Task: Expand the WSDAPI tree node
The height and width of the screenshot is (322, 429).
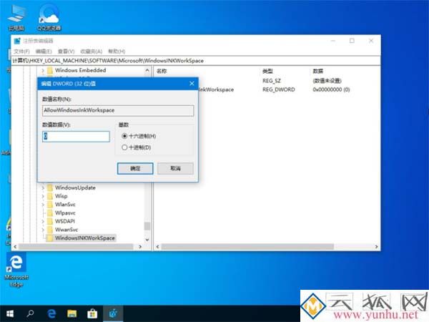Action: click(43, 221)
